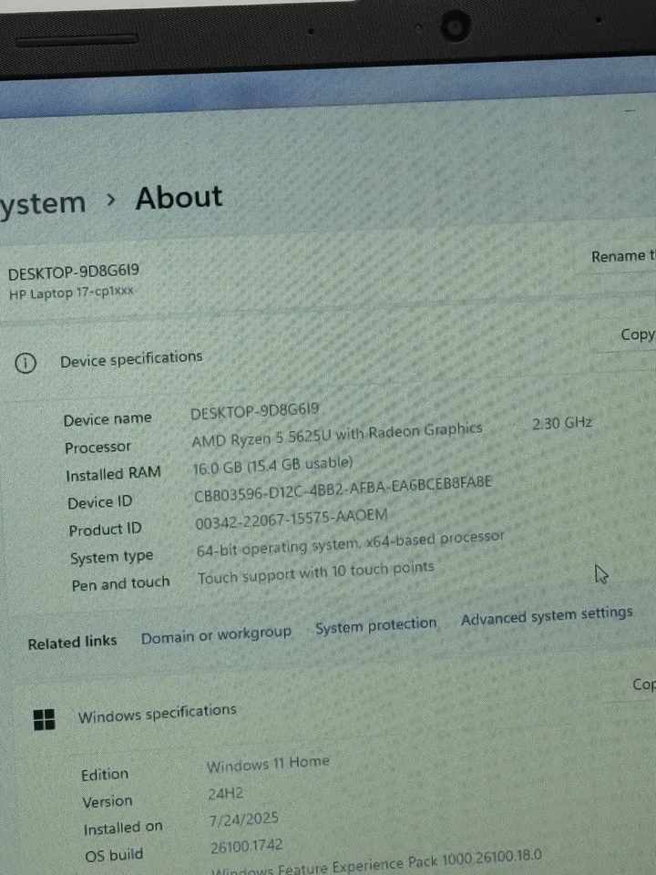Click the About page heading
Image resolution: width=656 pixels, height=875 pixels.
pyautogui.click(x=179, y=198)
